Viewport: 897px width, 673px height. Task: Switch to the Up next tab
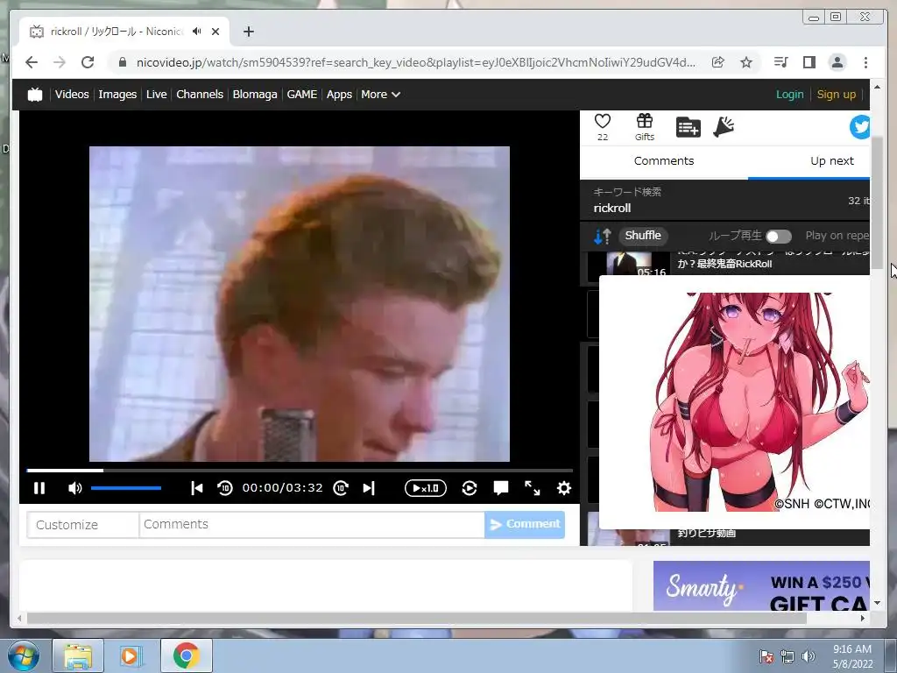832,161
